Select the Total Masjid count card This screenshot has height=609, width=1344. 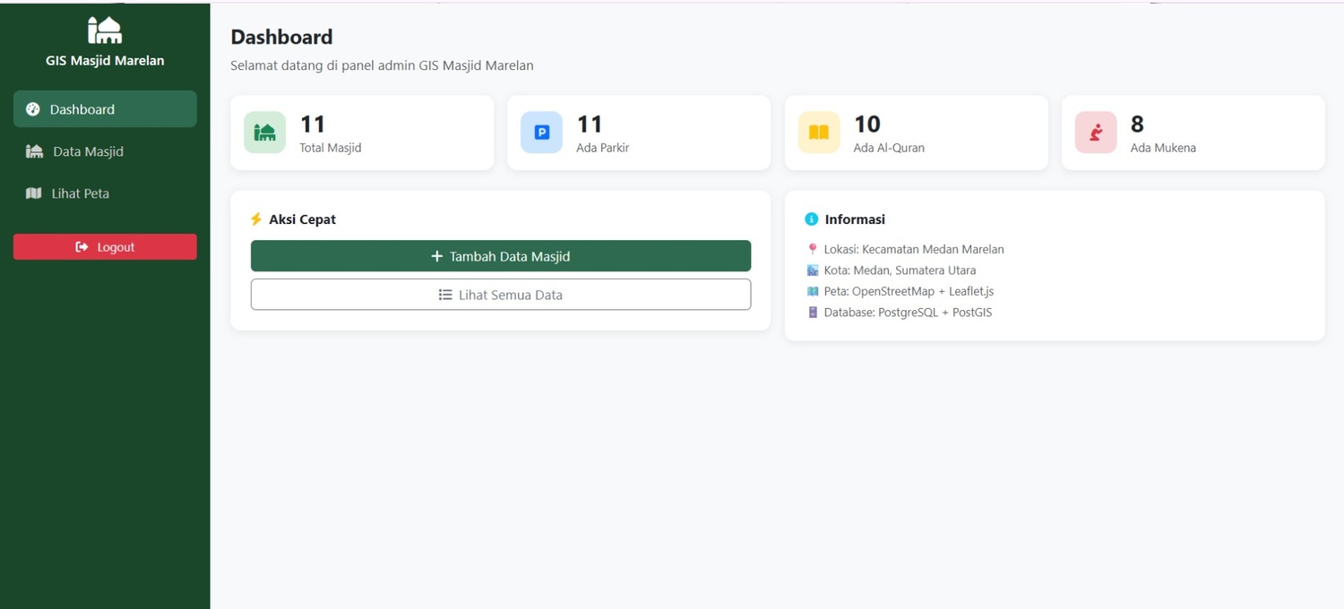coord(362,133)
